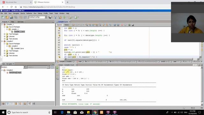Viewport: 204px width, 115px height.
Task: Open the new browser tab button
Action: pyautogui.click(x=68, y=2)
